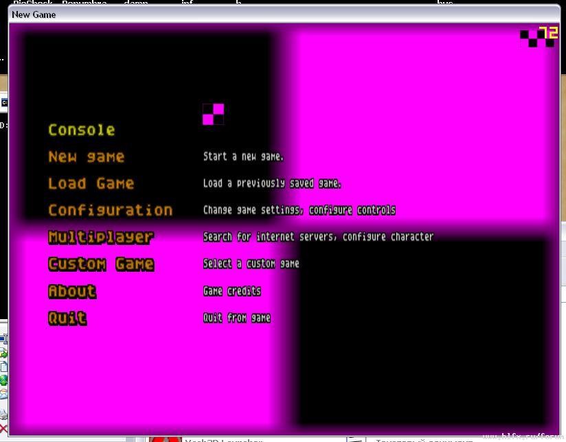This screenshot has width=566, height=442.
Task: Choose the Multiplayer option
Action: point(101,237)
